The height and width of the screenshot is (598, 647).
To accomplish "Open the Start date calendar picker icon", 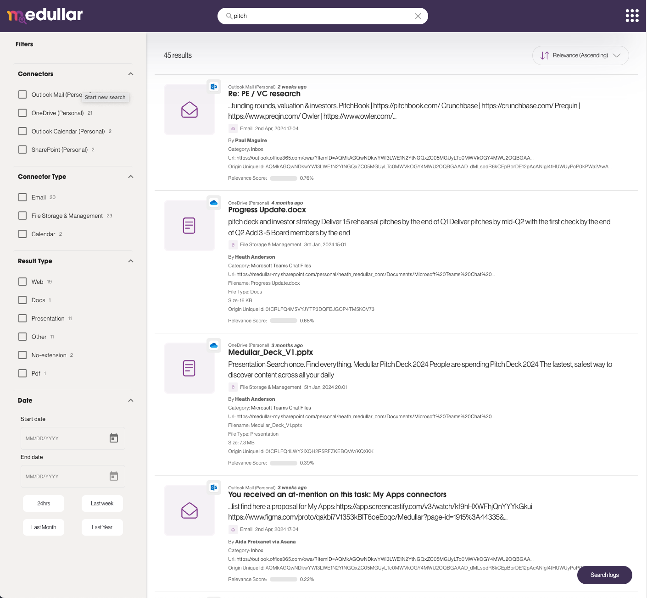I will (x=114, y=438).
